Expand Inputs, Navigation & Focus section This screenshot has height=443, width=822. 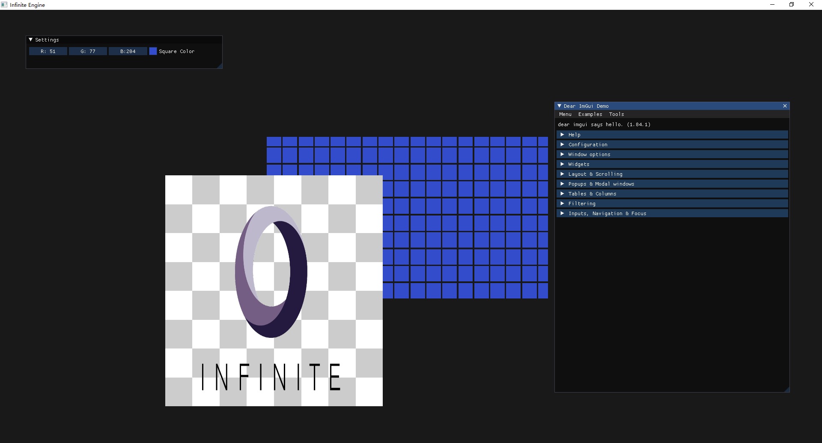tap(672, 213)
